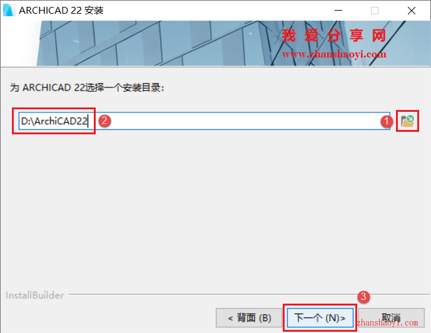Click the red step marker numbered 2
This screenshot has height=333, width=431.
click(104, 121)
